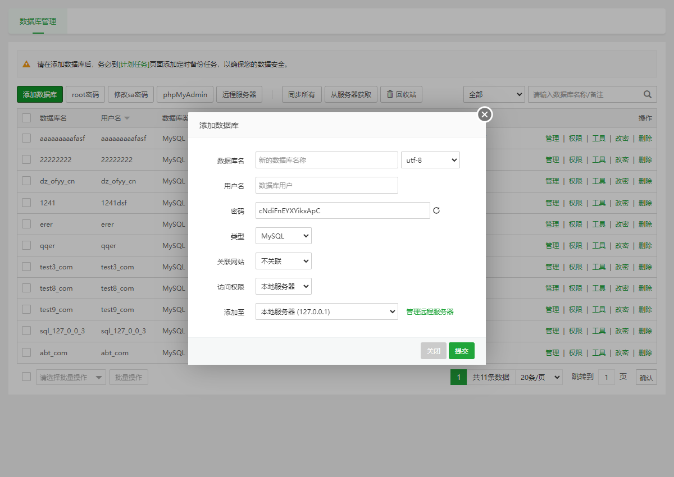
Task: Open the recycle bin (回收站)
Action: tap(401, 94)
